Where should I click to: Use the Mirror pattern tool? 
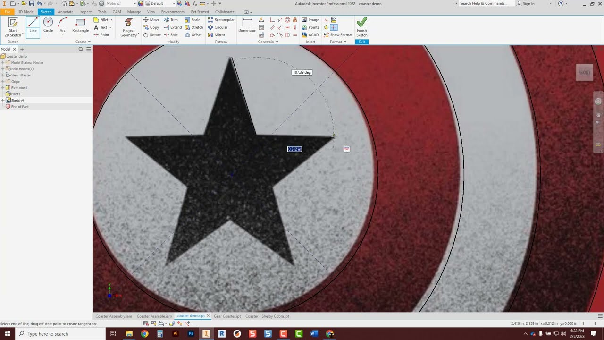pos(217,35)
